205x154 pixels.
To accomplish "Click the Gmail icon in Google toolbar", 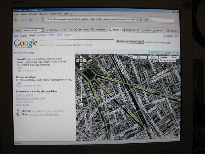I will pos(70,30).
